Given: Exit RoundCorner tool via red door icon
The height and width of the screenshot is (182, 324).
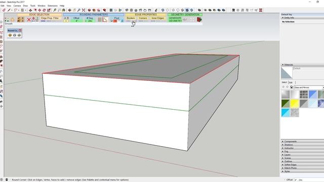Looking at the screenshot, I should coord(199,19).
